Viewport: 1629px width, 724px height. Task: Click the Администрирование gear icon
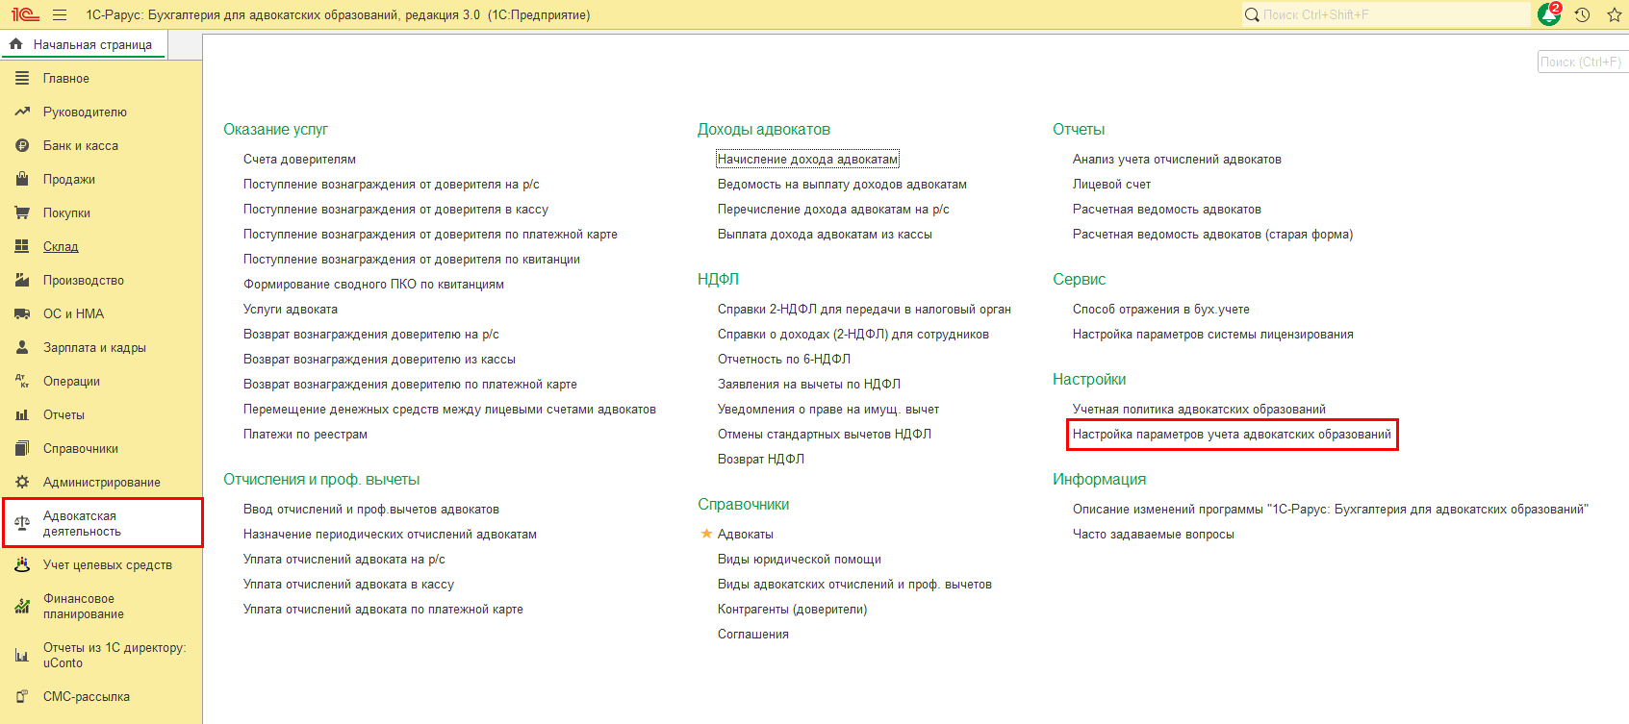pos(22,482)
